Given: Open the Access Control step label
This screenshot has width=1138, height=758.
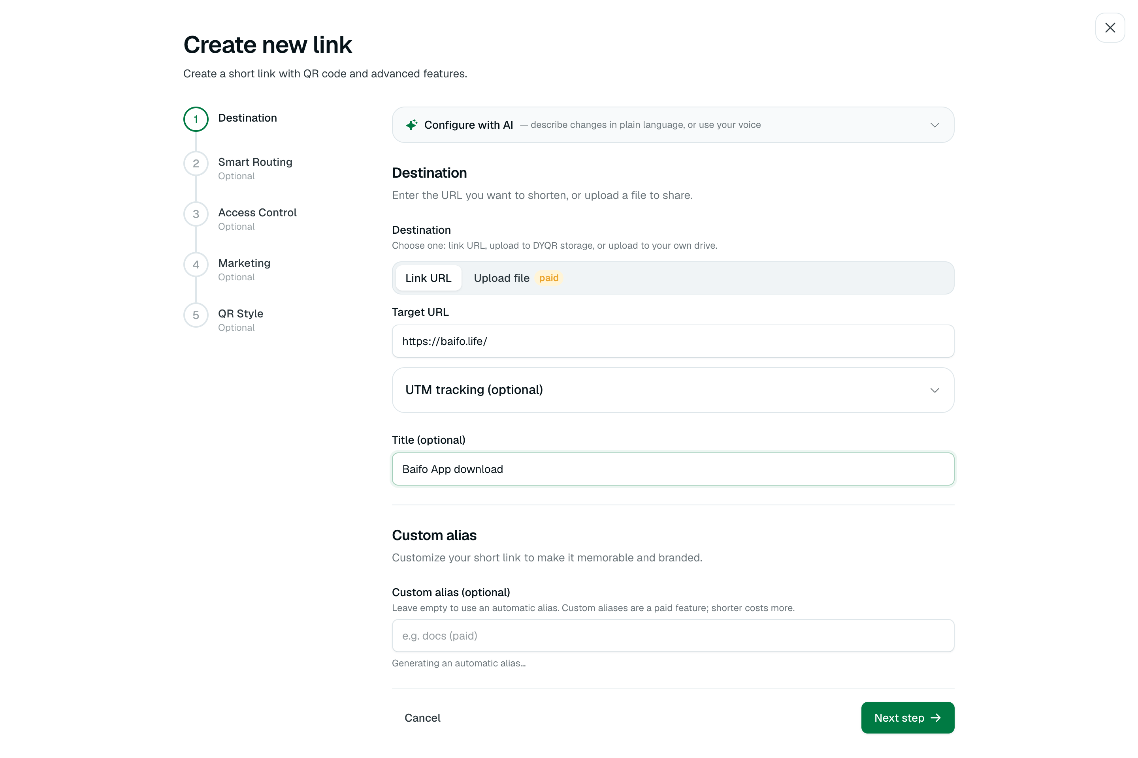Looking at the screenshot, I should click(x=257, y=213).
